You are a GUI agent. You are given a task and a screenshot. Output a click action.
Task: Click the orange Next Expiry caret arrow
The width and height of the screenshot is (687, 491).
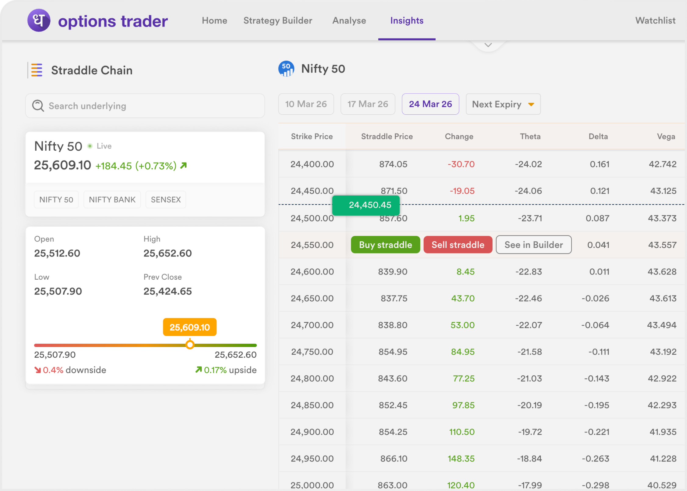[531, 105]
